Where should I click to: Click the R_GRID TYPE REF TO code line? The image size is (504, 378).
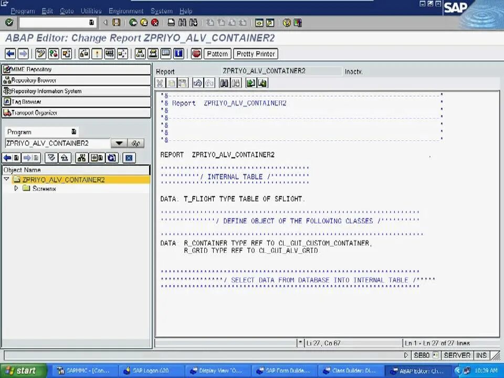[251, 251]
